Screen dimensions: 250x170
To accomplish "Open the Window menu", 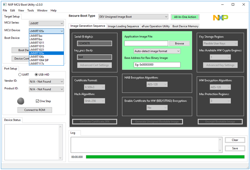I will tap(42, 10).
